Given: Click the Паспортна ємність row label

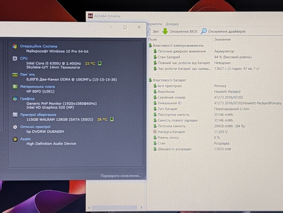Looking at the screenshot, I should click(174, 115).
